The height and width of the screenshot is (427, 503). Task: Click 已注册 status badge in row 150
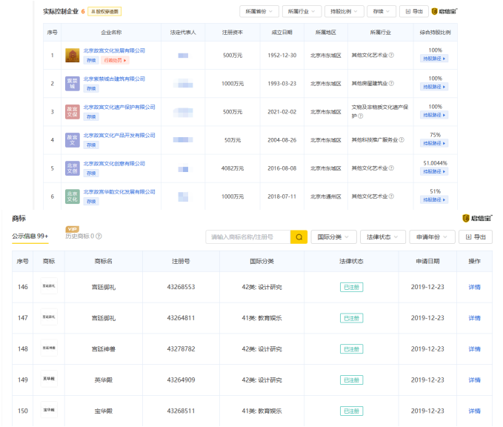click(351, 411)
